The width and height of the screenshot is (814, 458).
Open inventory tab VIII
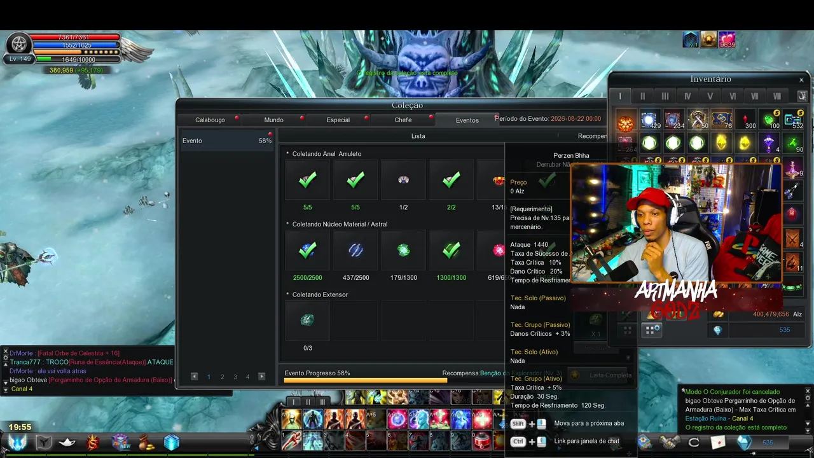tap(776, 96)
